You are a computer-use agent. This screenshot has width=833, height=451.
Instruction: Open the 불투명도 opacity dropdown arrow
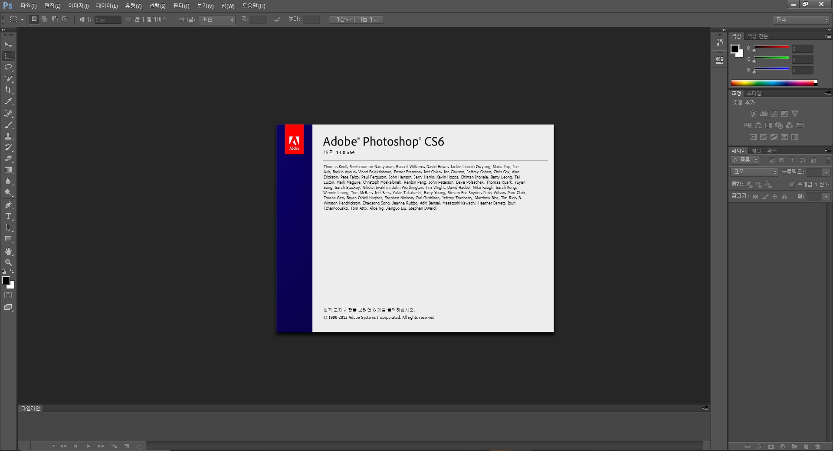826,172
